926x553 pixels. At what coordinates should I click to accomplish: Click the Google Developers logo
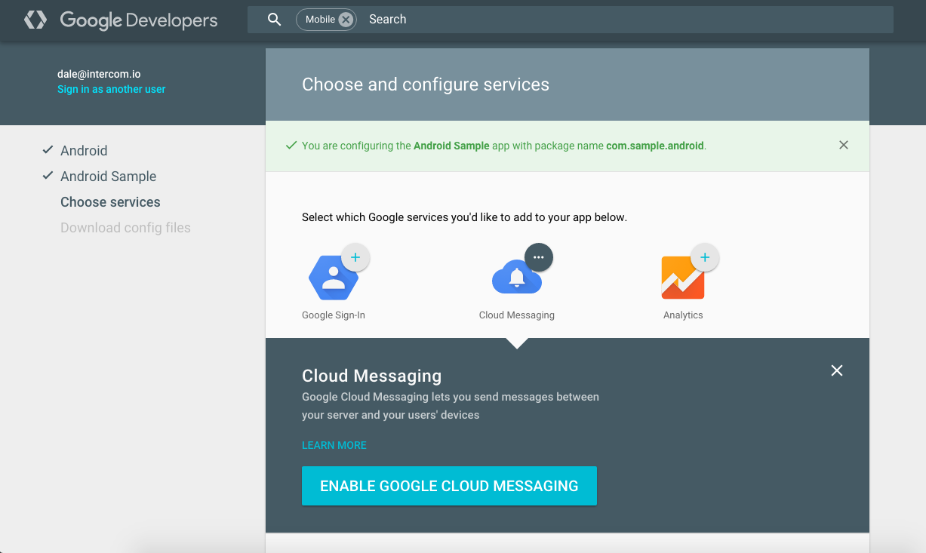click(122, 20)
